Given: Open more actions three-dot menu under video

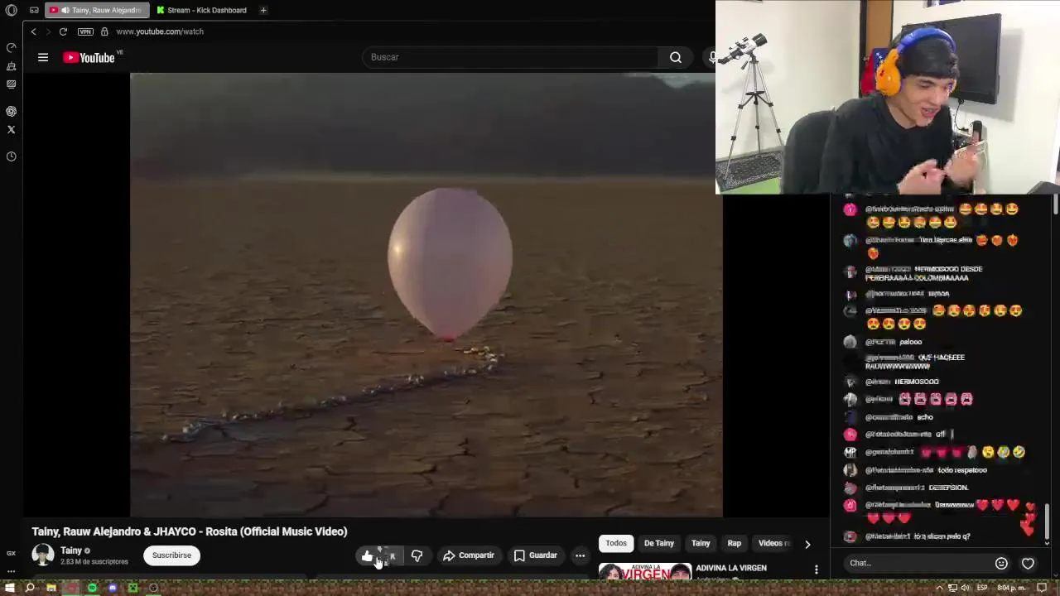Looking at the screenshot, I should pos(581,555).
